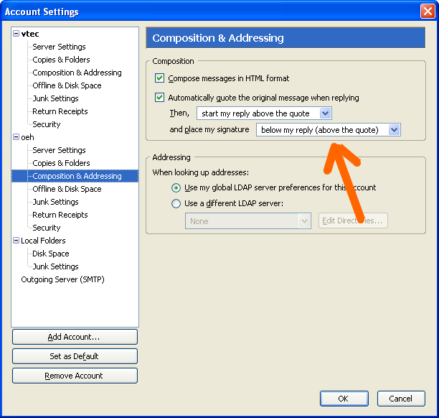Cancel the Account Settings dialog
The height and width of the screenshot is (418, 439).
point(400,399)
